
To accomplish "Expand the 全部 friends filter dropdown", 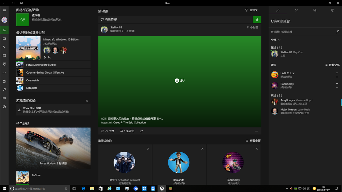I will [276, 40].
